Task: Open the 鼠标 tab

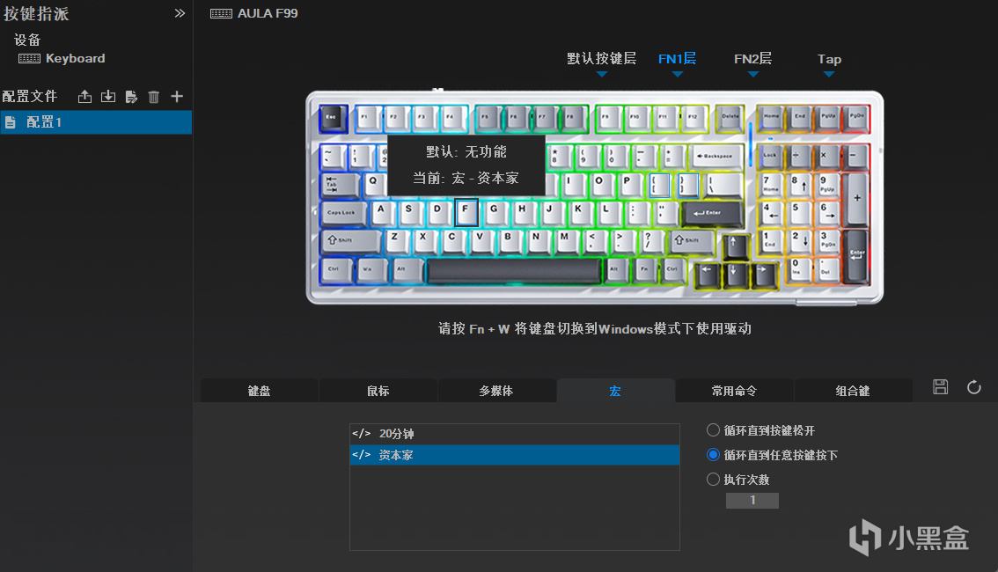Action: [x=378, y=391]
